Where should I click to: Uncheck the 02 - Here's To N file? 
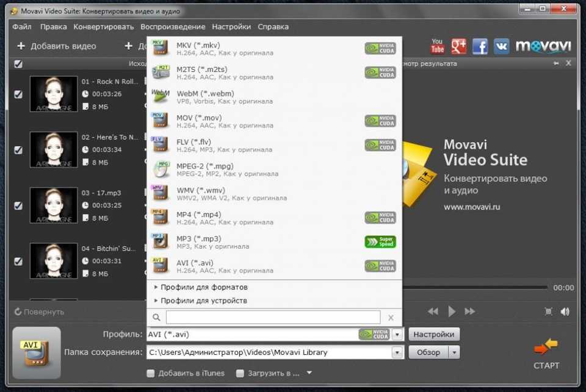pyautogui.click(x=18, y=150)
